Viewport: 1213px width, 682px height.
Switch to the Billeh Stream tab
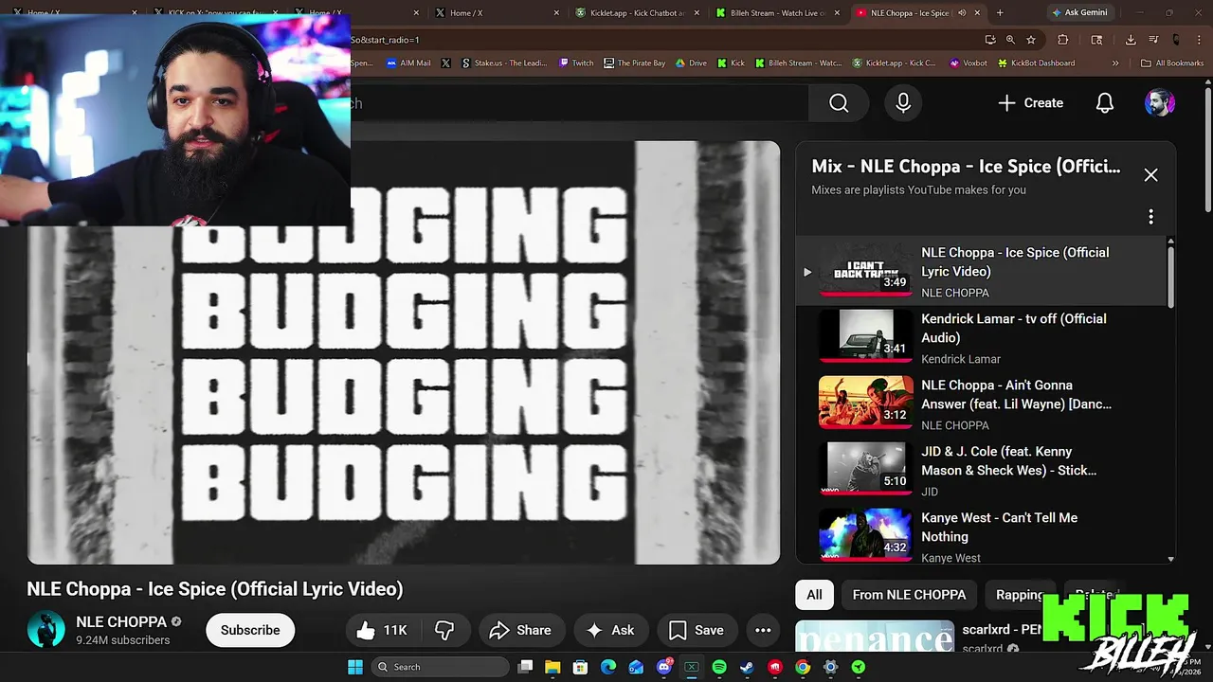(776, 13)
